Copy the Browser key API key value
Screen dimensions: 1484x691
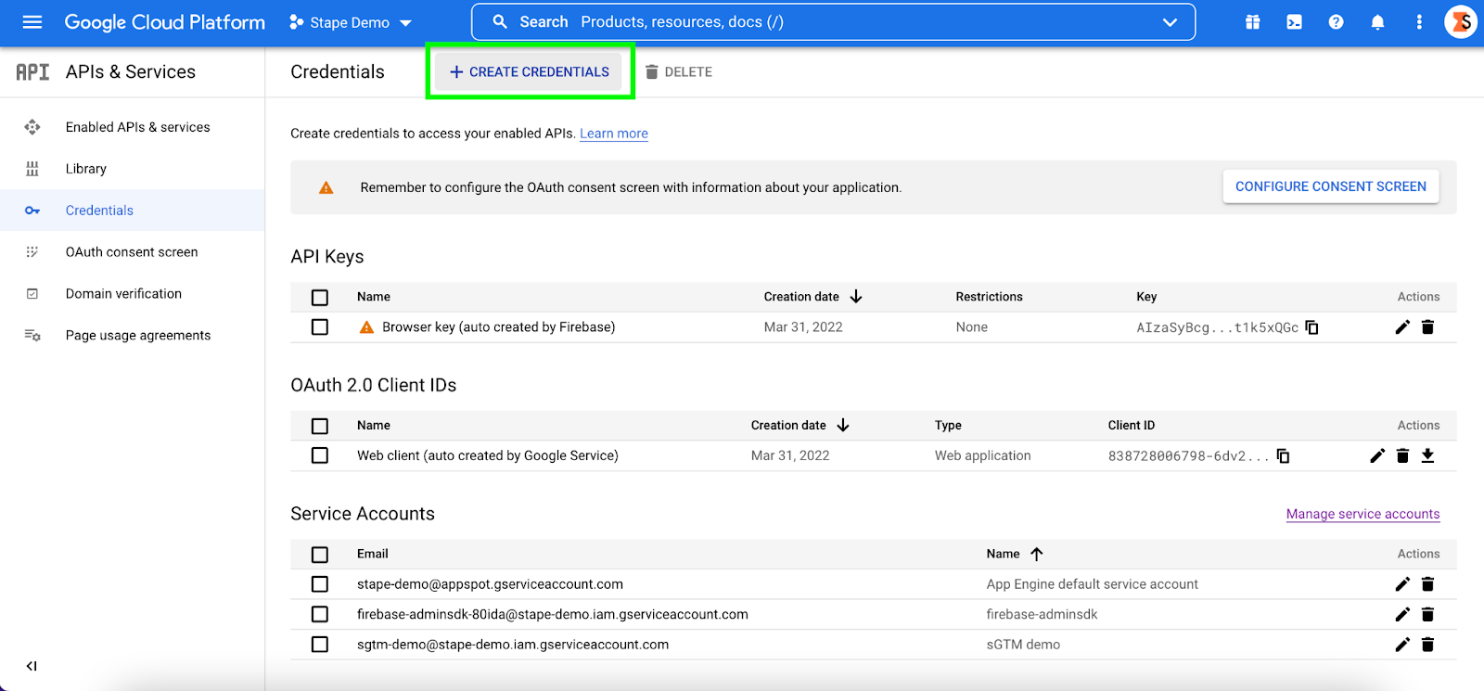pos(1311,327)
